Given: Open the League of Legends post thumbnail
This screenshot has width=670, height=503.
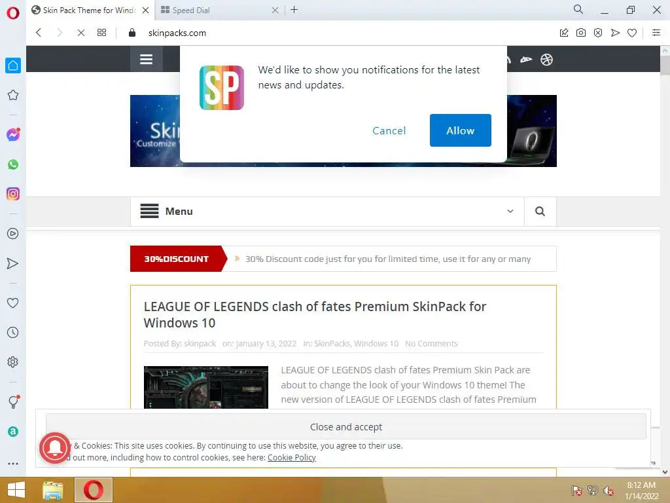Looking at the screenshot, I should (x=206, y=387).
